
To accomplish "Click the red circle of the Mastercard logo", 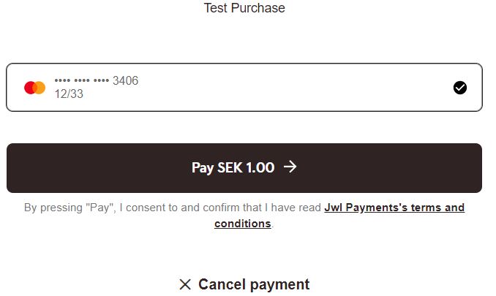I will (30, 88).
